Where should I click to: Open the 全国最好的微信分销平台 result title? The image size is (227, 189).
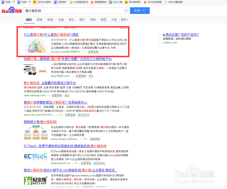click(50, 83)
